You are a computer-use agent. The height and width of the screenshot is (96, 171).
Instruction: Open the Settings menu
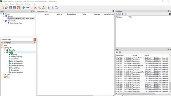coord(28,4)
